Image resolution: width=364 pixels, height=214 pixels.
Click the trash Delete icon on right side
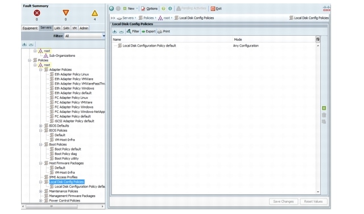324,115
